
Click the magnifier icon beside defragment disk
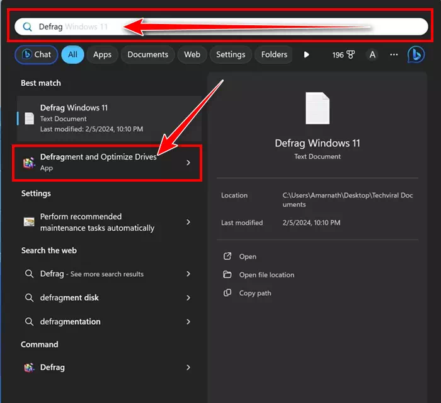coord(29,298)
